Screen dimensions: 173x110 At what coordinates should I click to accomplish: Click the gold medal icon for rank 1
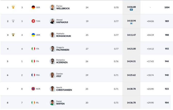pos(13,7)
